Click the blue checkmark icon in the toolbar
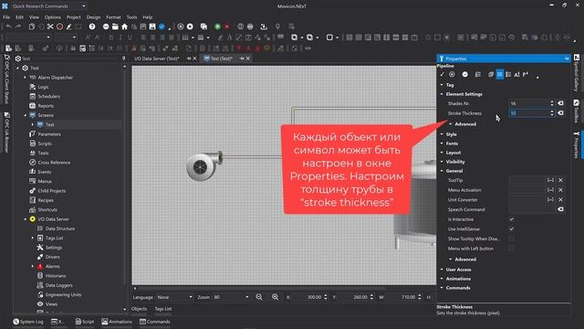 pyautogui.click(x=162, y=27)
